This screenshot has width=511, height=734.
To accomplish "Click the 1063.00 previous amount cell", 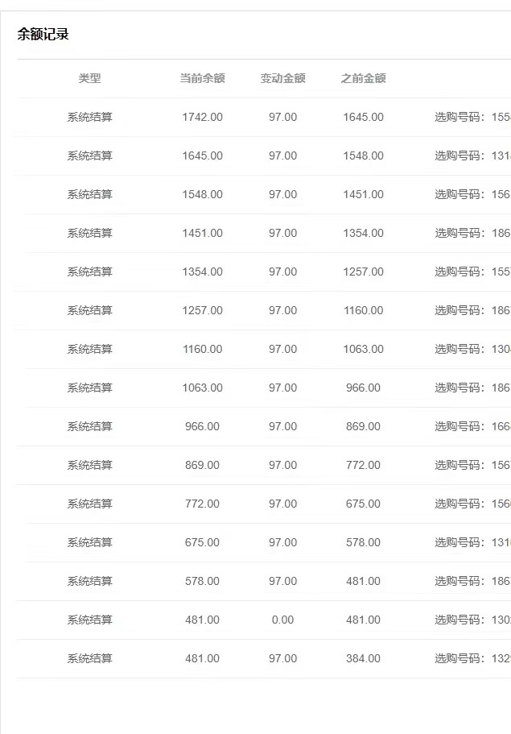I will (x=363, y=349).
